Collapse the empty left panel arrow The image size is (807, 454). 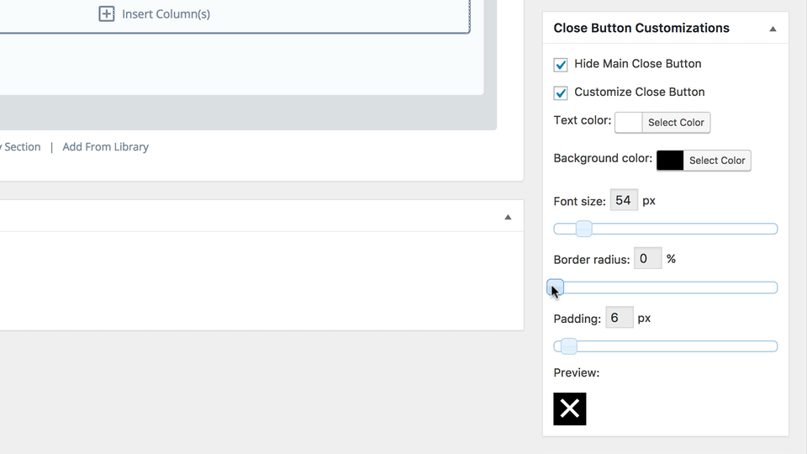pyautogui.click(x=508, y=217)
